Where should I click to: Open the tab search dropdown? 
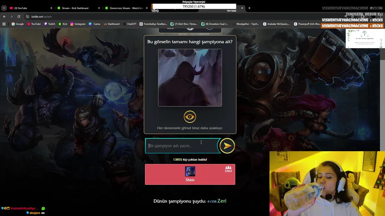pos(4,8)
